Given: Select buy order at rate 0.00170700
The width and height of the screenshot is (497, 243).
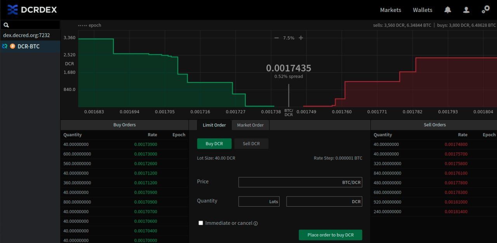Looking at the screenshot, I should tap(124, 212).
